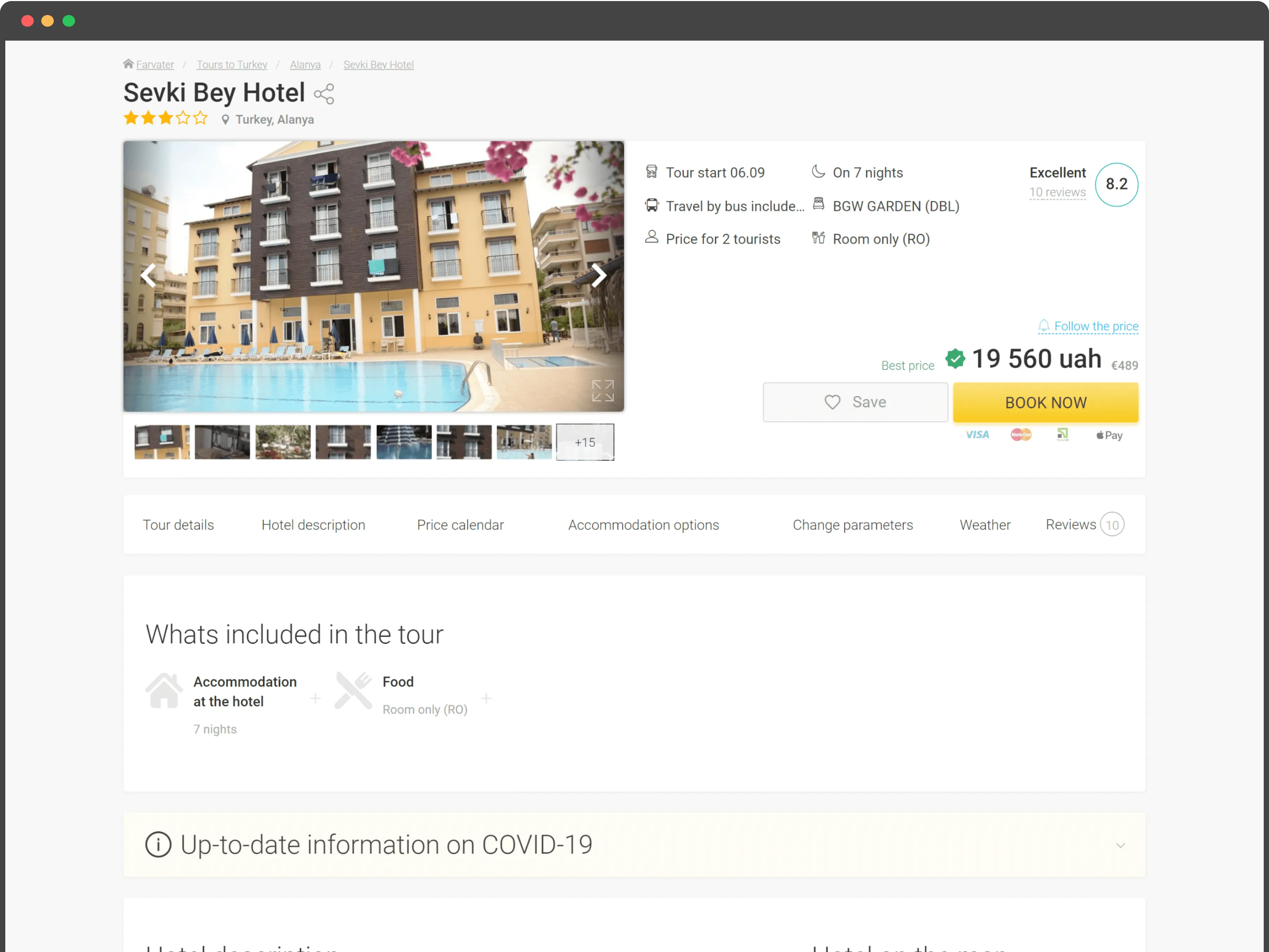Screen dimensions: 1269x952
Task: Select the first gallery thumbnail
Action: (x=162, y=442)
